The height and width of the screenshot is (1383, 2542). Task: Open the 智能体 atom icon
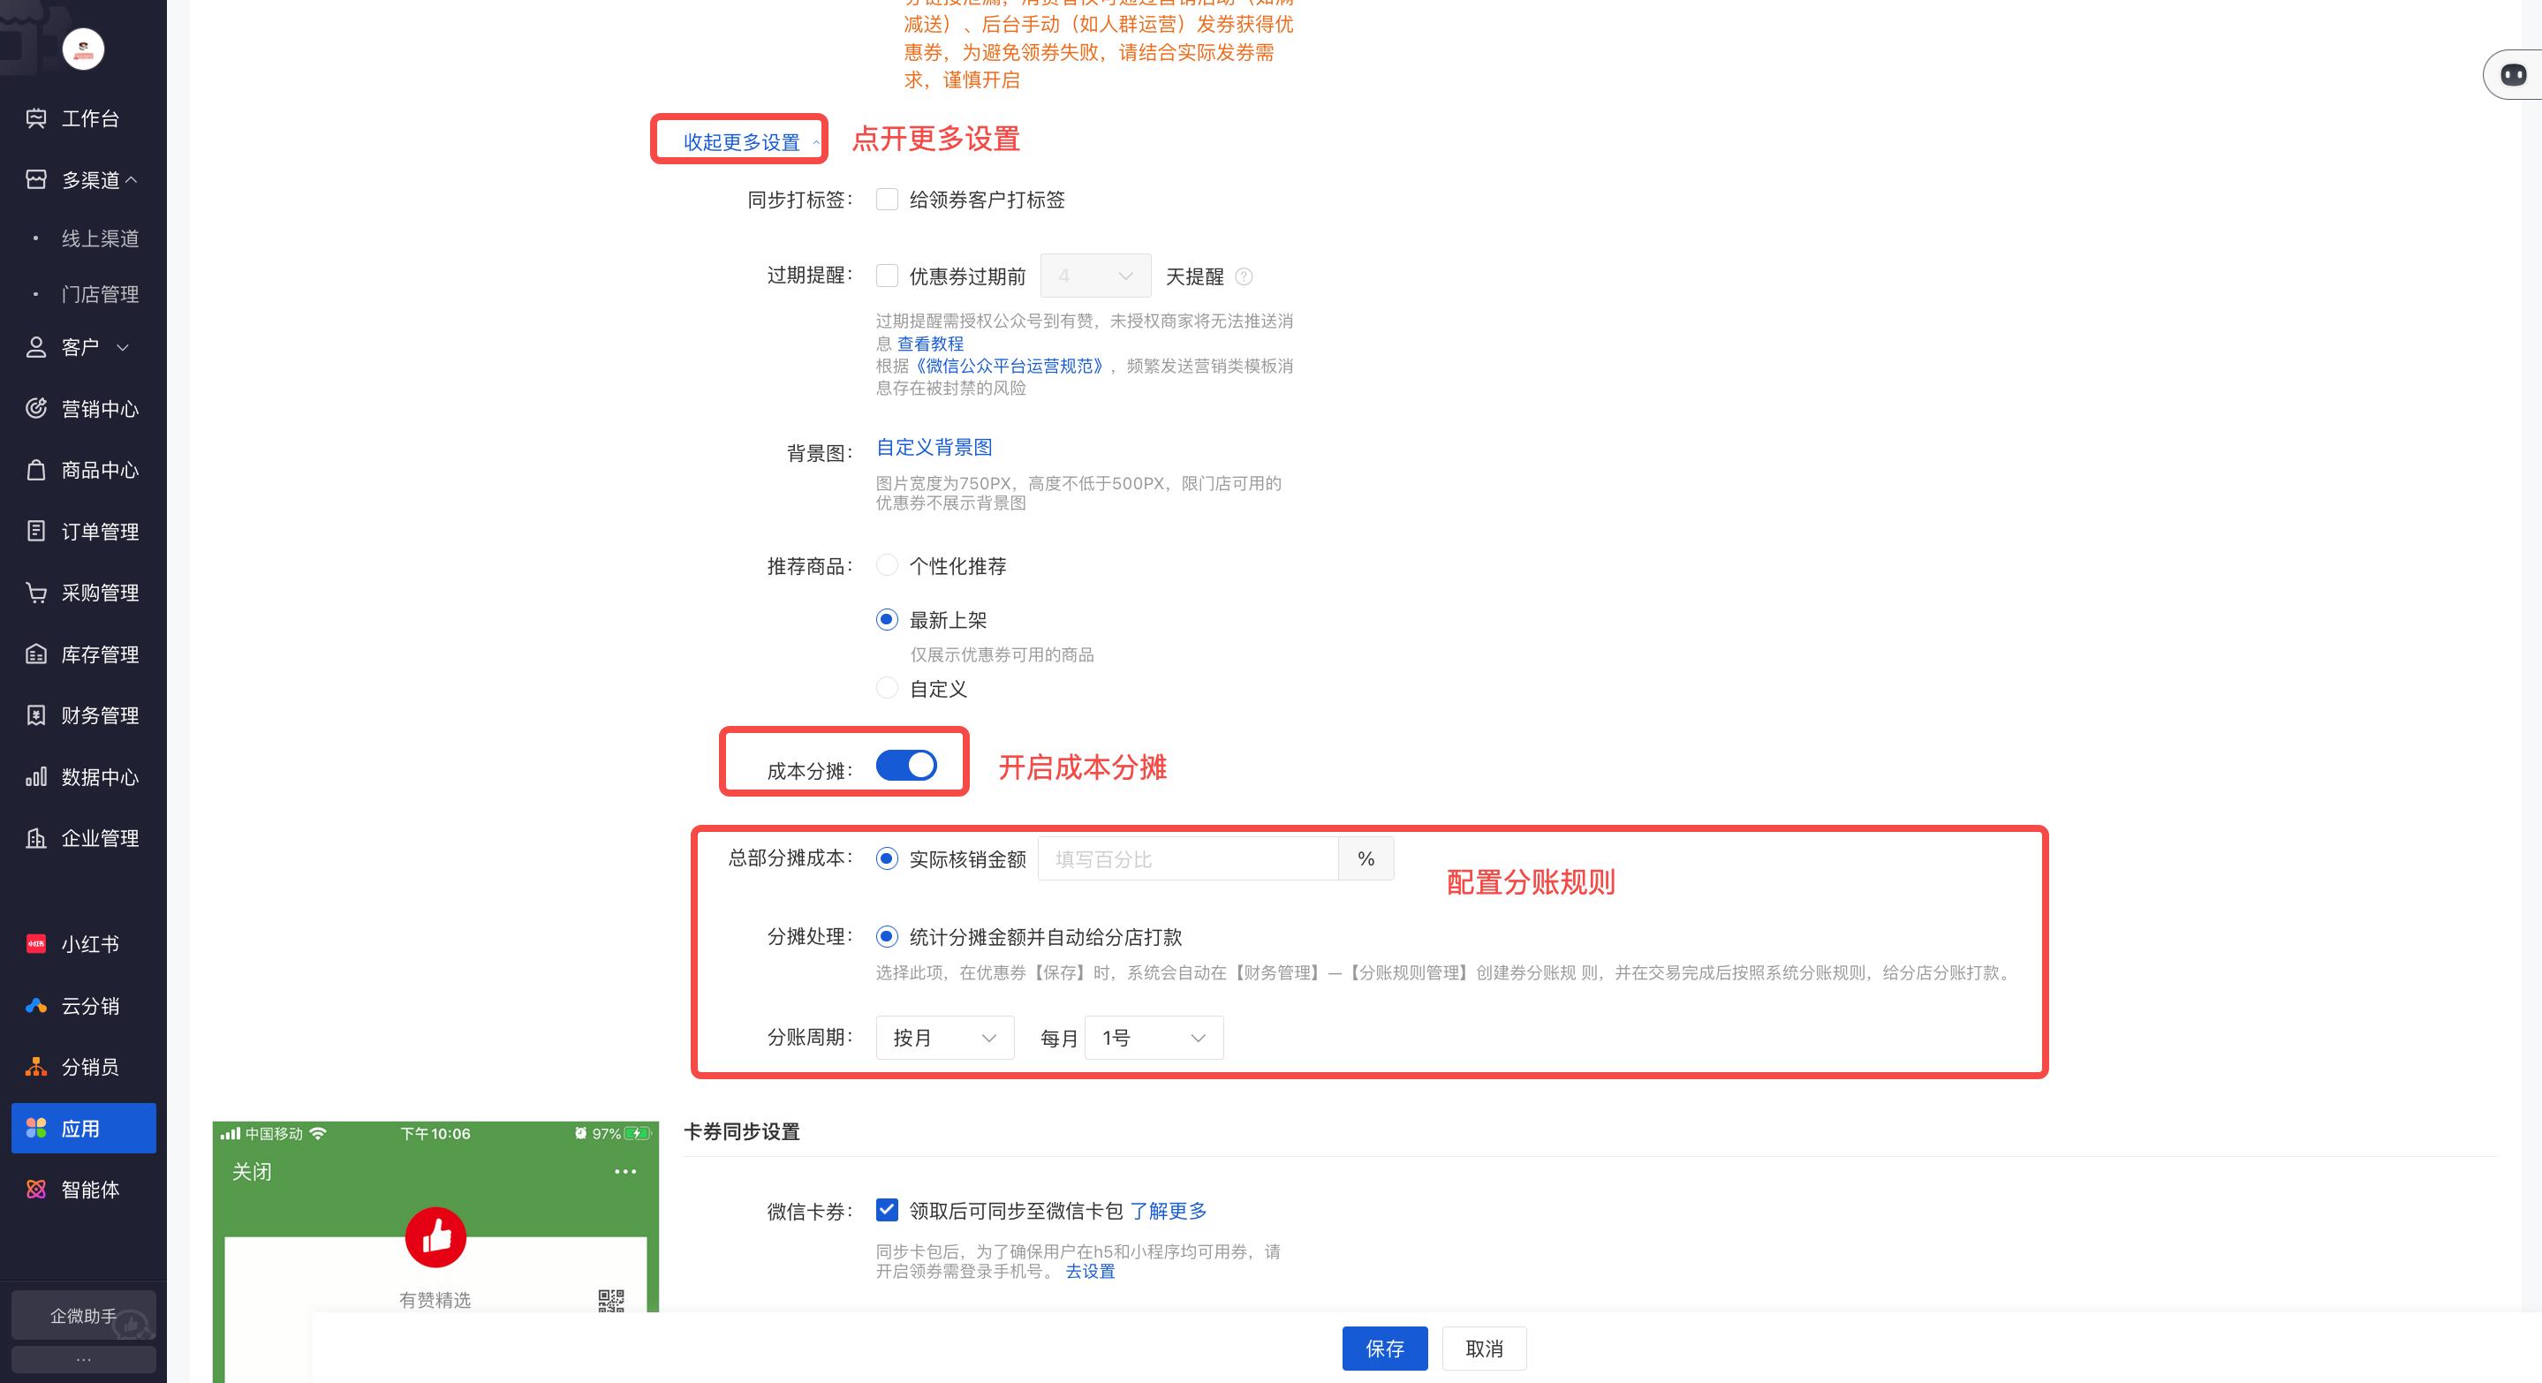coord(36,1190)
